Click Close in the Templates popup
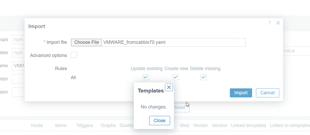The height and width of the screenshot is (135, 310). [160, 121]
